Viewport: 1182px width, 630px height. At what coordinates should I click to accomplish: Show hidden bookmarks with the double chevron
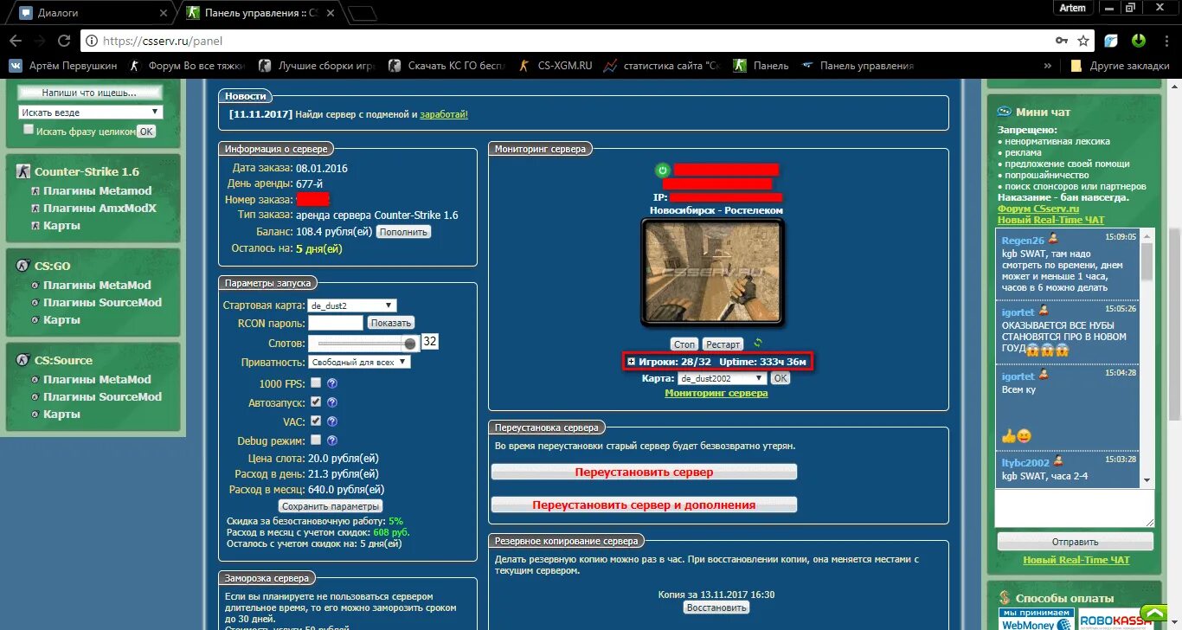click(1049, 66)
